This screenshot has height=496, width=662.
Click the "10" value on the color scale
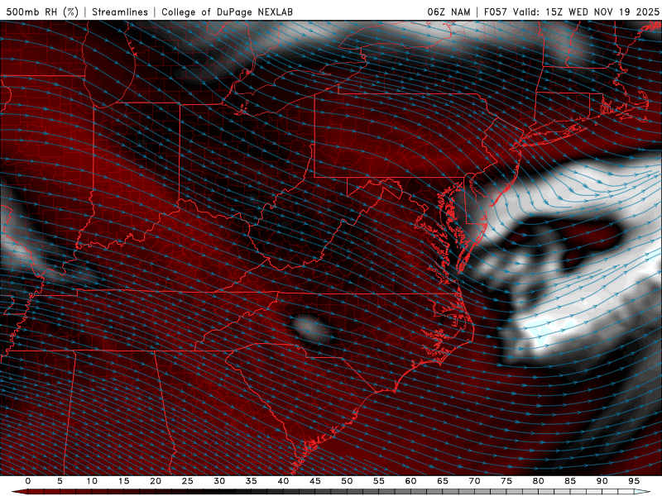pos(92,481)
